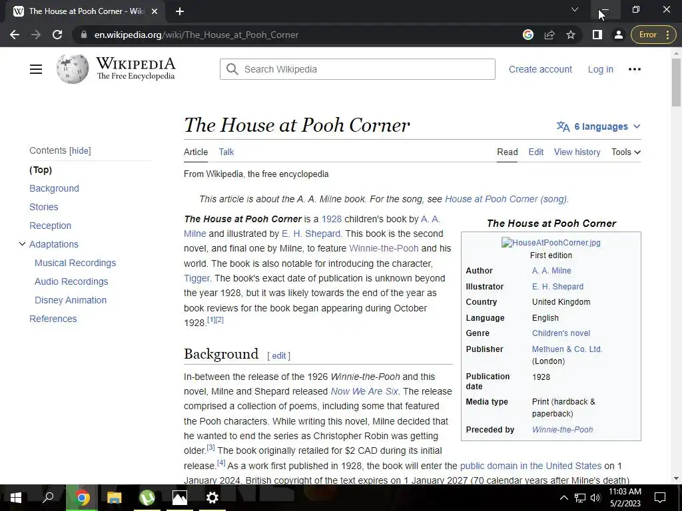Open the Chrome profile avatar icon
The image size is (682, 511).
tap(619, 35)
